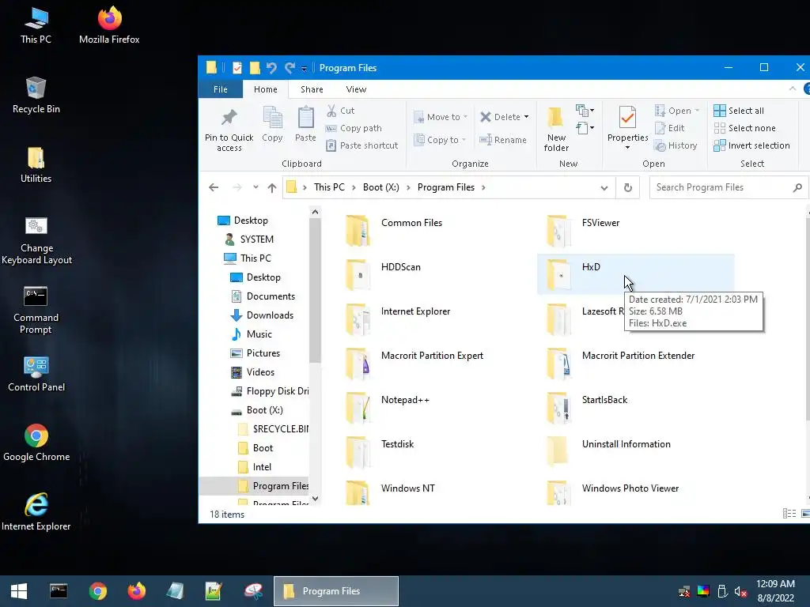
Task: Select SYSTEM in navigation pane
Action: pyautogui.click(x=257, y=239)
